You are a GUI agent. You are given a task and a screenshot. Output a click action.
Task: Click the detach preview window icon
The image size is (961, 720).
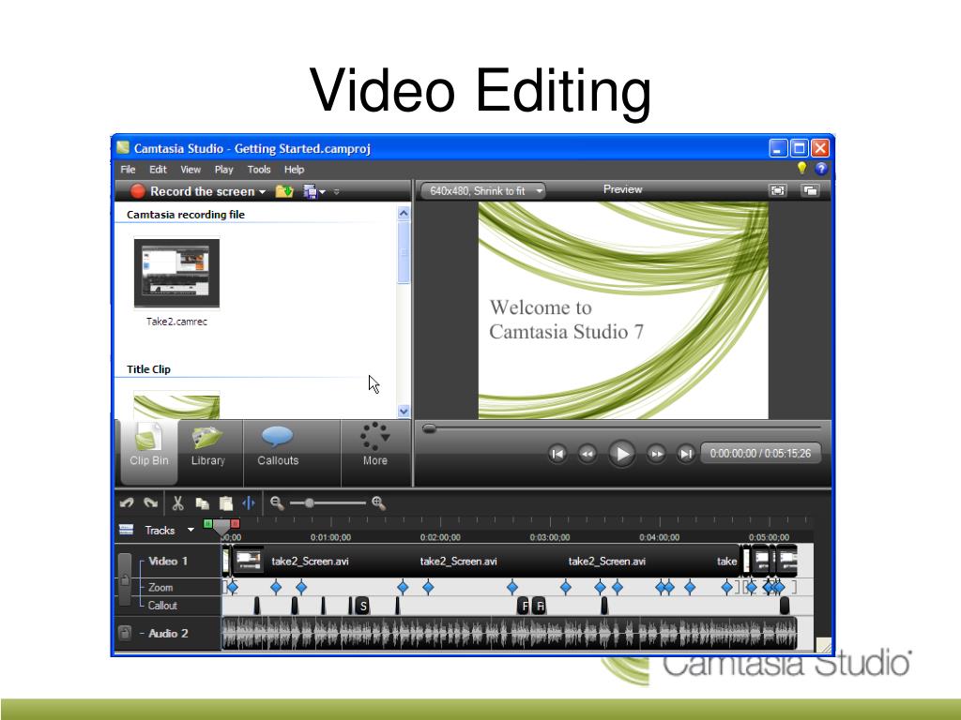[x=812, y=190]
